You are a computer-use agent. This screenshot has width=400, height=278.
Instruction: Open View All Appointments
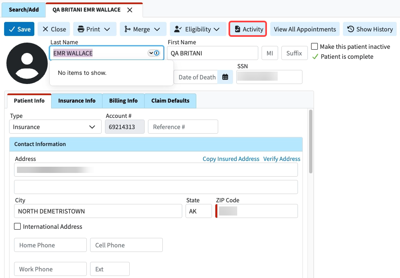305,29
